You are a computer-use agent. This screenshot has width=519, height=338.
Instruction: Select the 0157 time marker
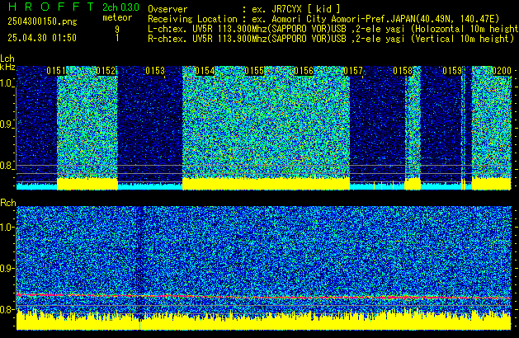tap(353, 71)
